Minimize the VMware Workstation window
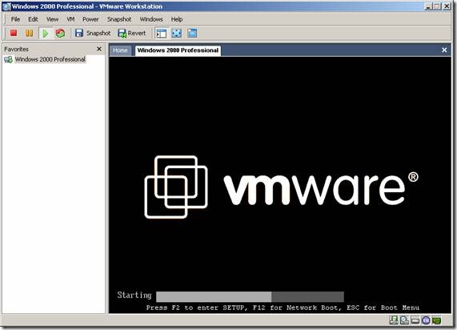The width and height of the screenshot is (457, 330). [428, 6]
